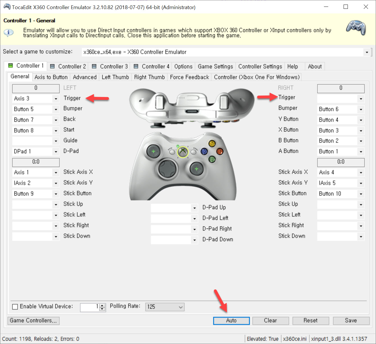Switch to Controller 4 tab
376x344 pixels.
point(152,66)
